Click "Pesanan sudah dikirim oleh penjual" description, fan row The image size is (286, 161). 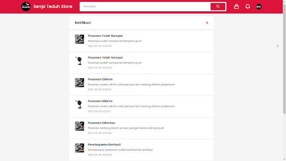(x=131, y=106)
